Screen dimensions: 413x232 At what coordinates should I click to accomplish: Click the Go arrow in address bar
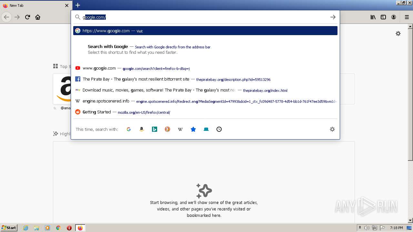coord(333,17)
